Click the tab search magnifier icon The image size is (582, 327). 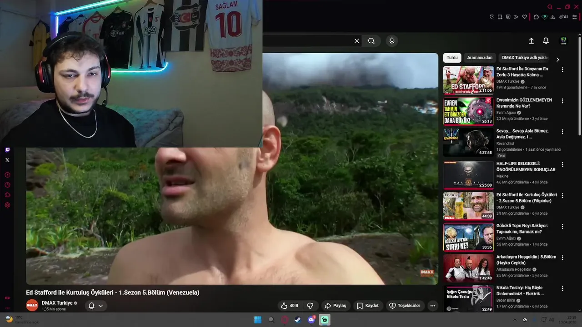click(550, 7)
